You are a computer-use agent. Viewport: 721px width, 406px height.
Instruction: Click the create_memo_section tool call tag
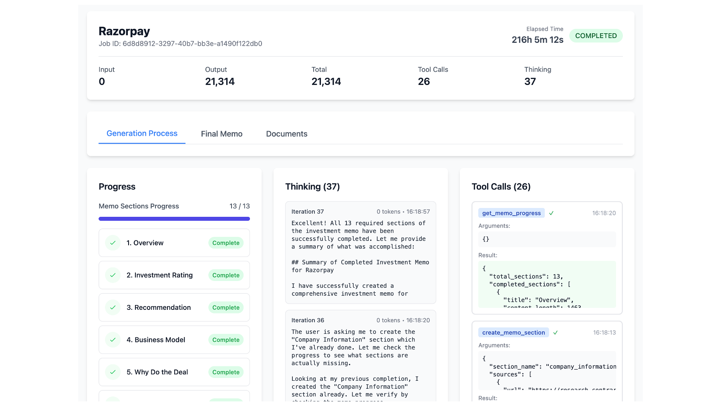pyautogui.click(x=513, y=333)
